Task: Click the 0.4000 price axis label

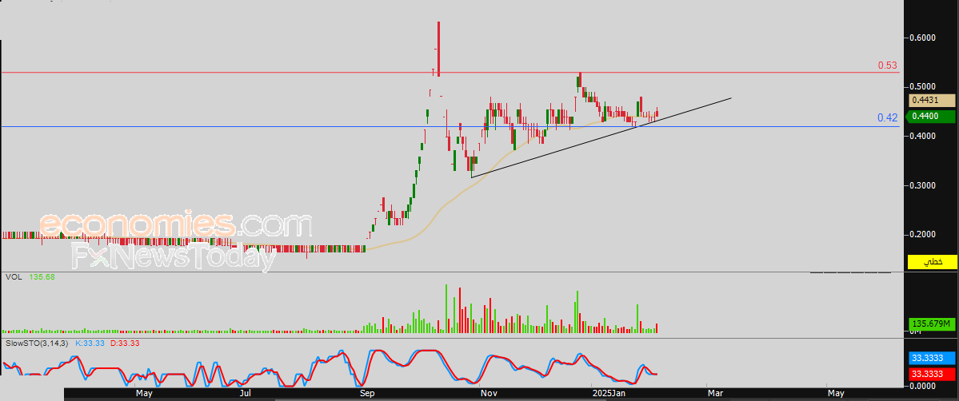Action: (x=923, y=136)
